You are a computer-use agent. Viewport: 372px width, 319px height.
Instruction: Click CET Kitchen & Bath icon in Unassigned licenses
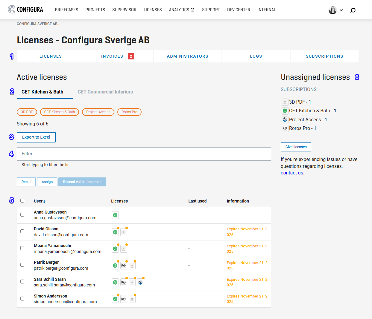click(285, 111)
